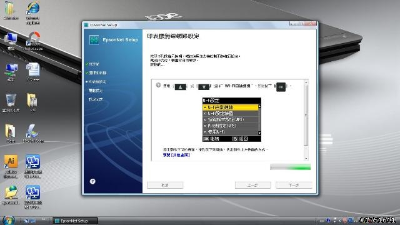This screenshot has width=400, height=225.
Task: Click the 印表機無線網路設定 heading
Action: pos(173,36)
